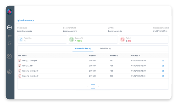Image resolution: width=178 pixels, height=105 pixels.
Task: Click the Upload summary heading link
Action: coord(25,20)
